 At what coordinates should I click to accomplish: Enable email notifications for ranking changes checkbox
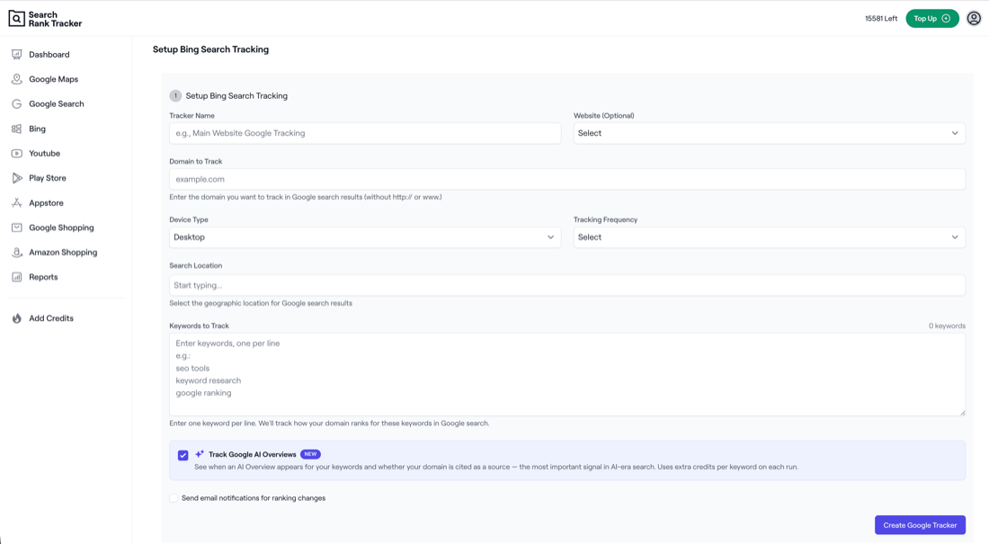click(x=174, y=498)
